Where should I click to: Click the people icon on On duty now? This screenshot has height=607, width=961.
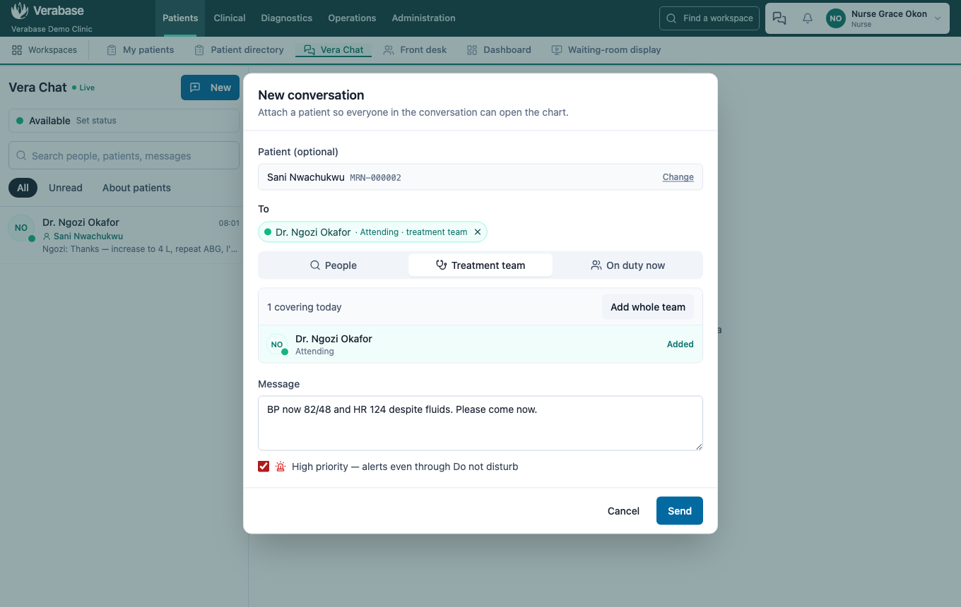(x=596, y=265)
